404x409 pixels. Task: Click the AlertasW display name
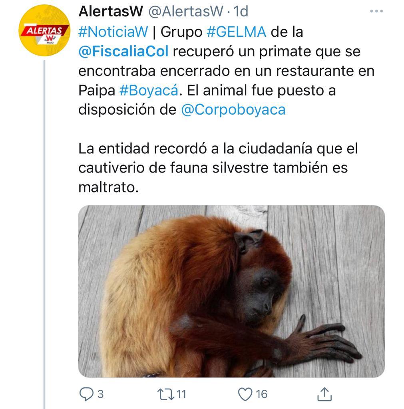[x=111, y=11]
